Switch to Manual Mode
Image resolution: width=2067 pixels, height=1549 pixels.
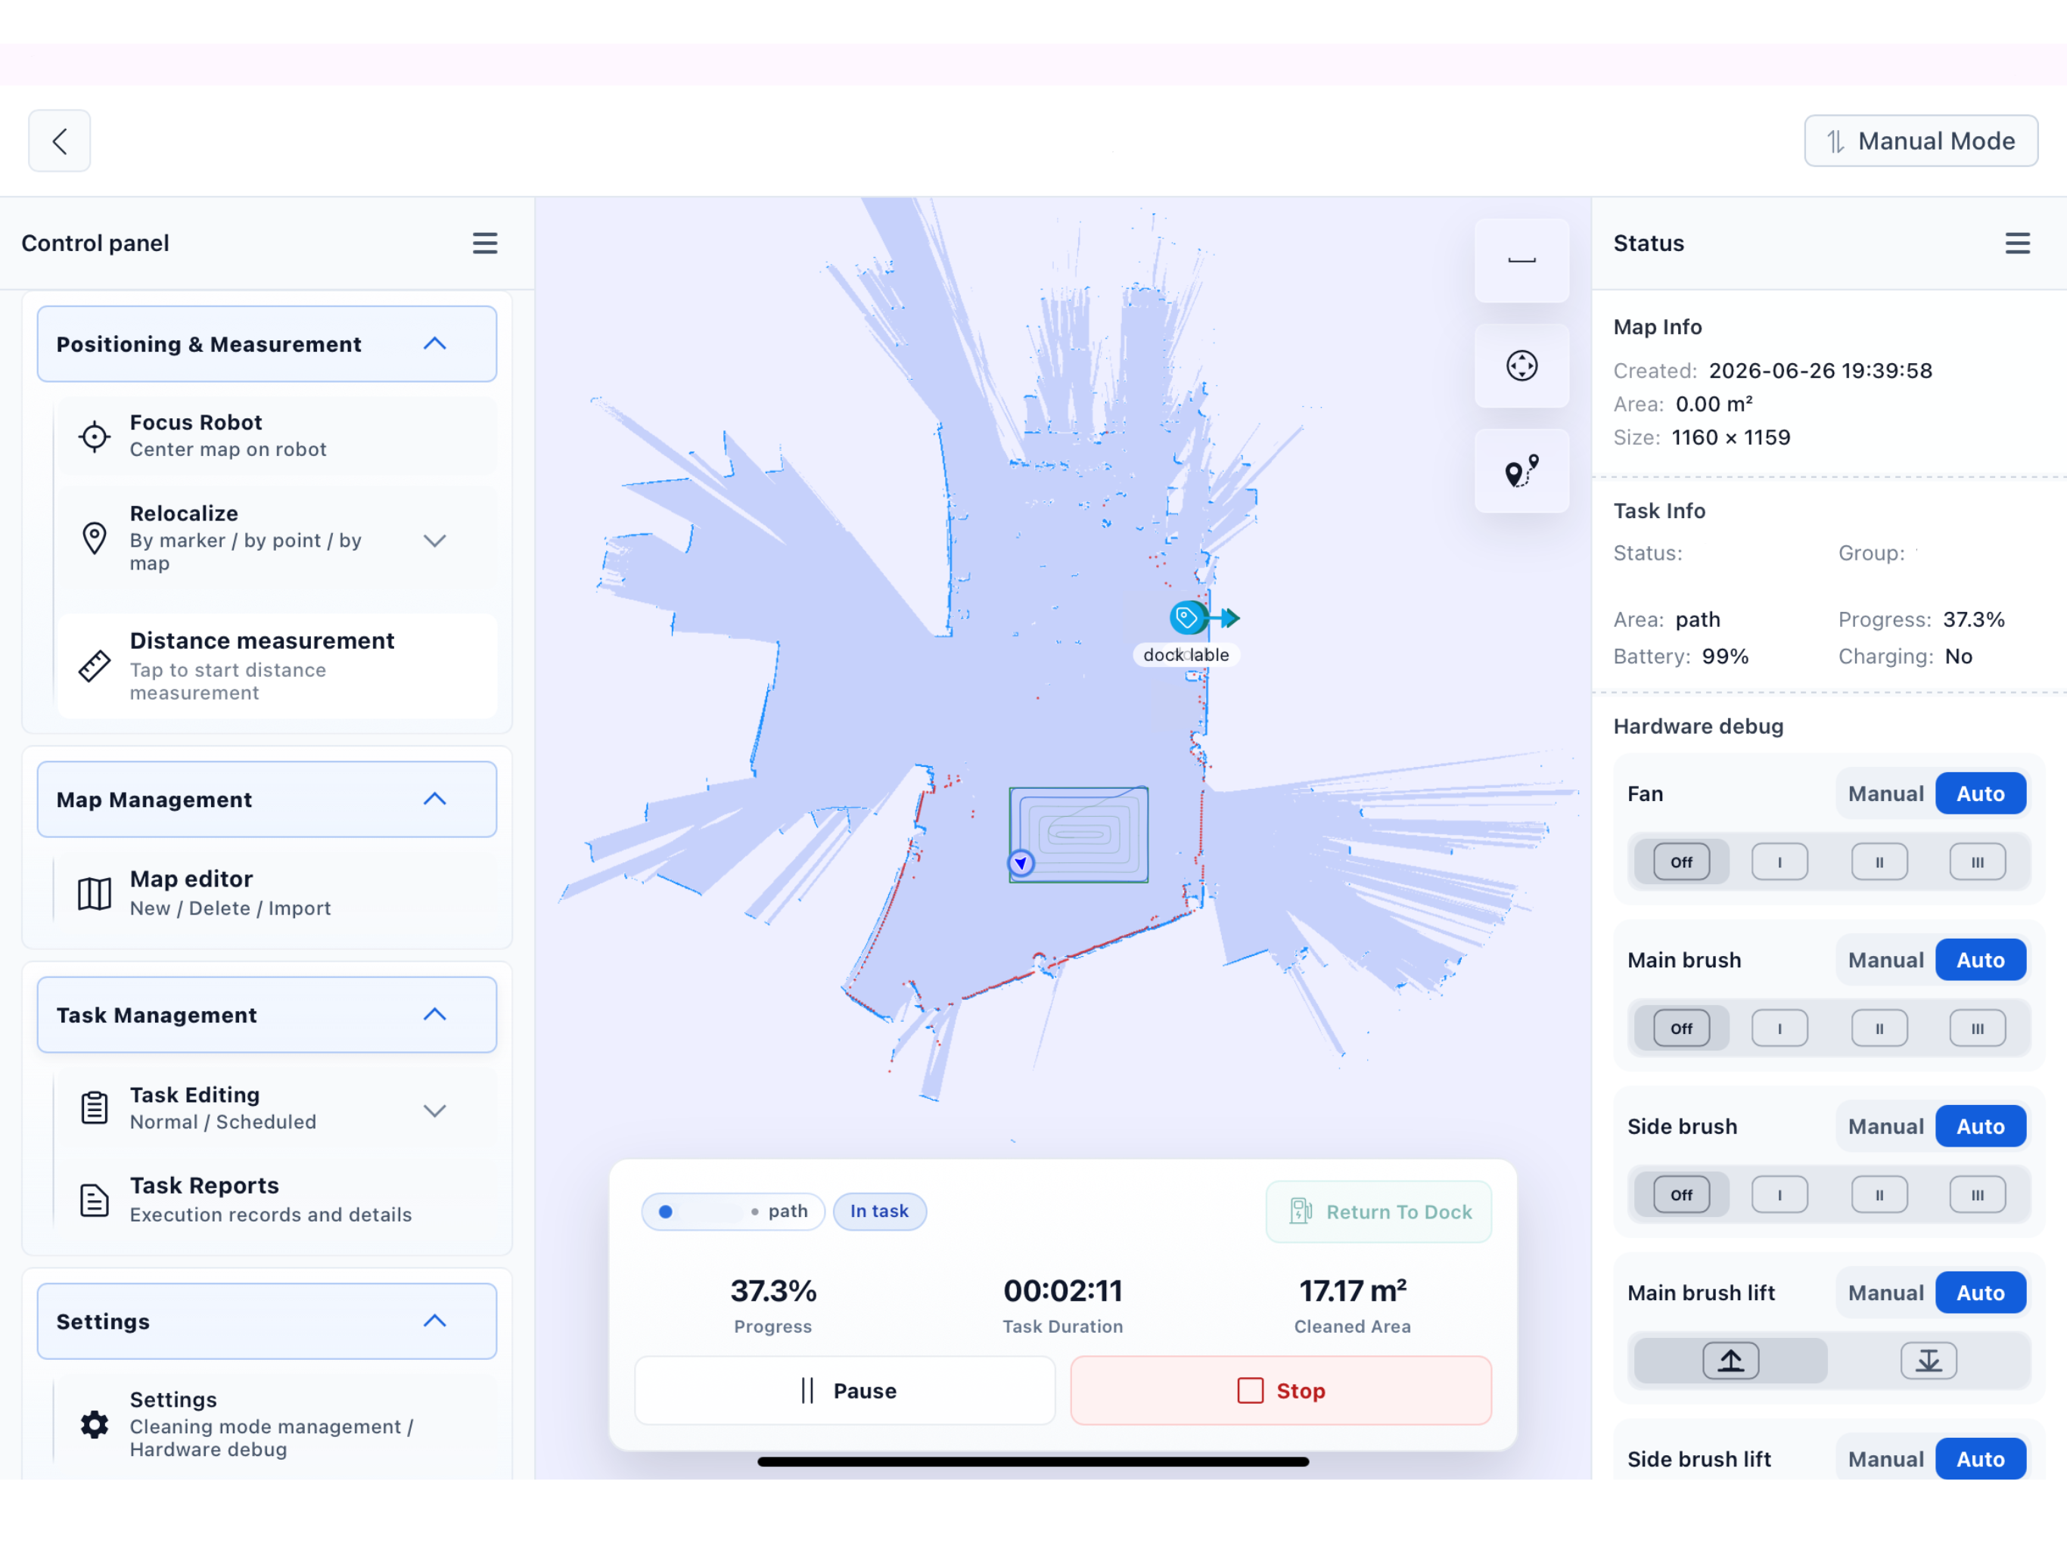click(1920, 141)
